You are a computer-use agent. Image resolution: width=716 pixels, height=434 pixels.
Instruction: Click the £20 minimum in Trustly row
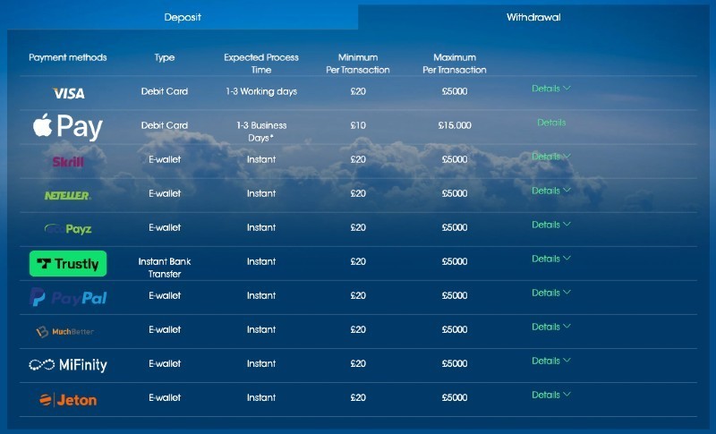[x=358, y=261]
